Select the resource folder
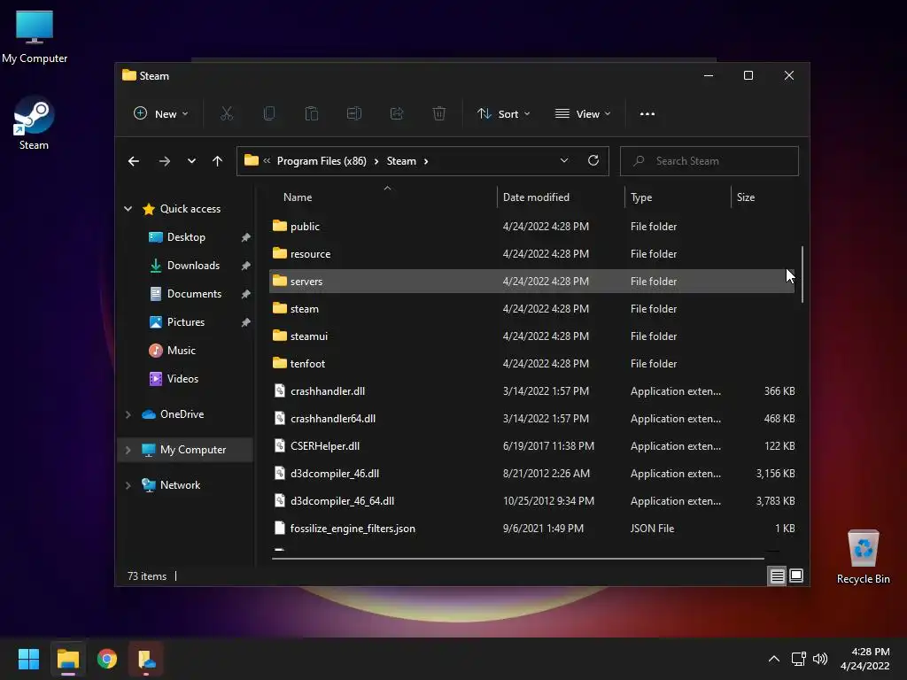 point(531,254)
